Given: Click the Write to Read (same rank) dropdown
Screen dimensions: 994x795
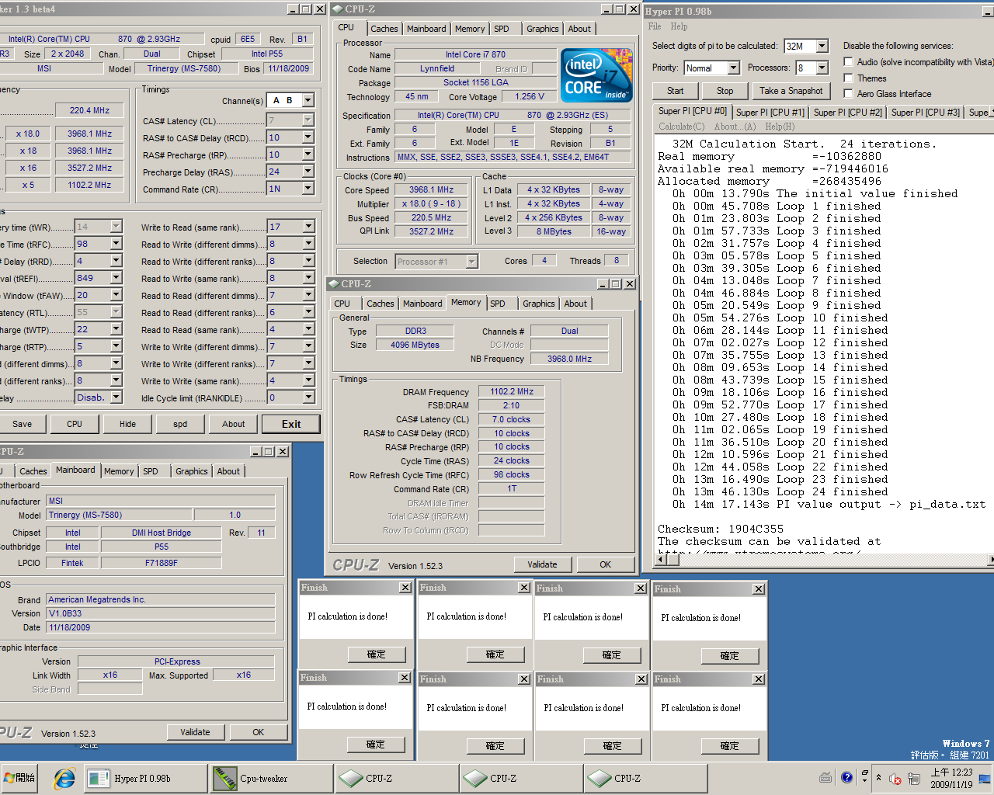Looking at the screenshot, I should (290, 227).
